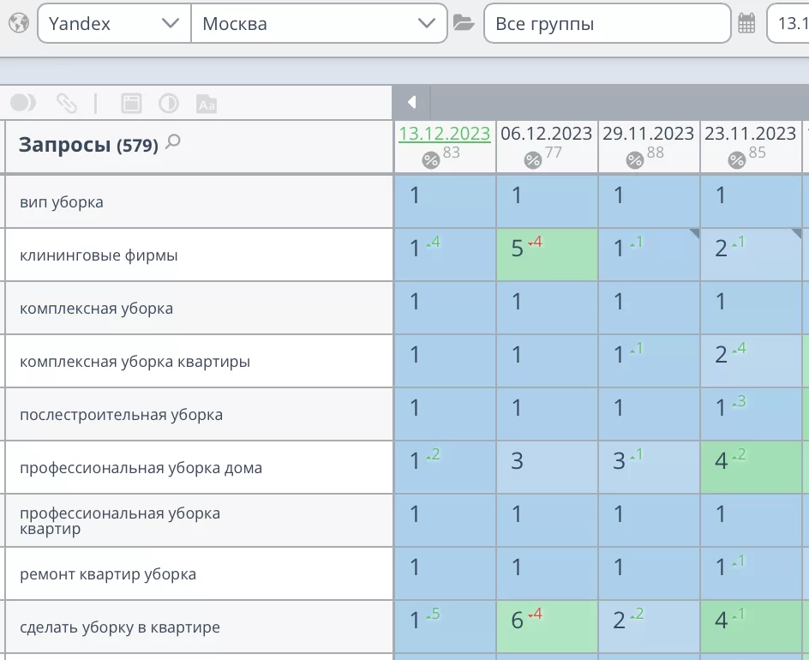Click the folder icon before Все группы

pyautogui.click(x=464, y=23)
